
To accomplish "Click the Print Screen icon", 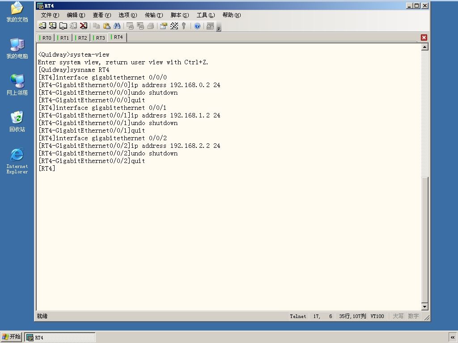I will [x=130, y=26].
